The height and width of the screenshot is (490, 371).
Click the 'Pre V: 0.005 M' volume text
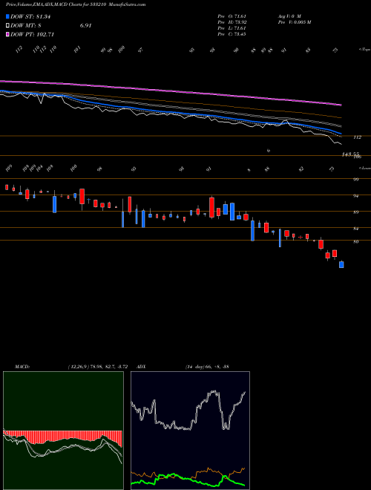pos(295,22)
